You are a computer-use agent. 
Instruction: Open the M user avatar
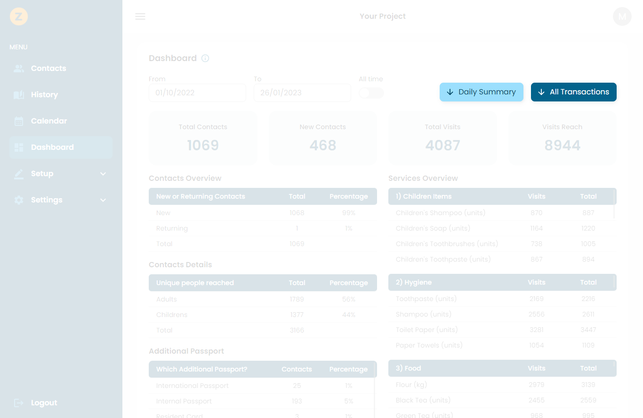622,16
